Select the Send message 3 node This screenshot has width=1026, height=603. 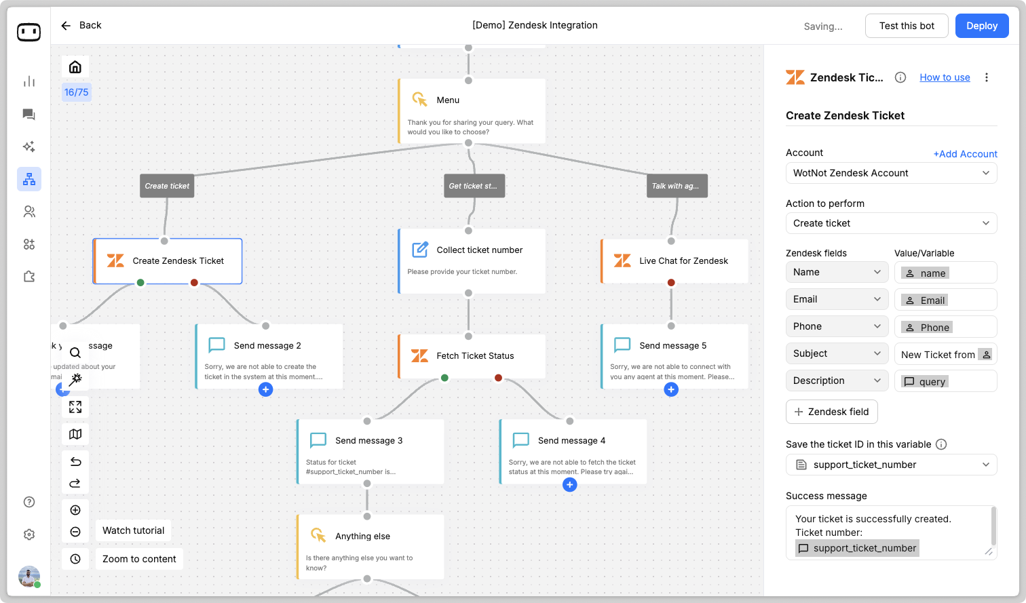(370, 451)
